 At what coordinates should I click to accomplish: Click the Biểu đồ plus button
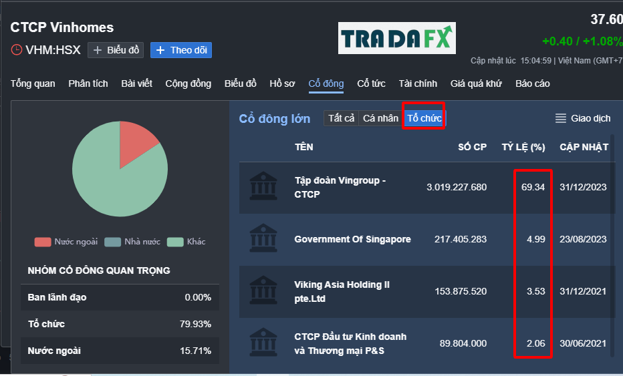click(x=116, y=50)
